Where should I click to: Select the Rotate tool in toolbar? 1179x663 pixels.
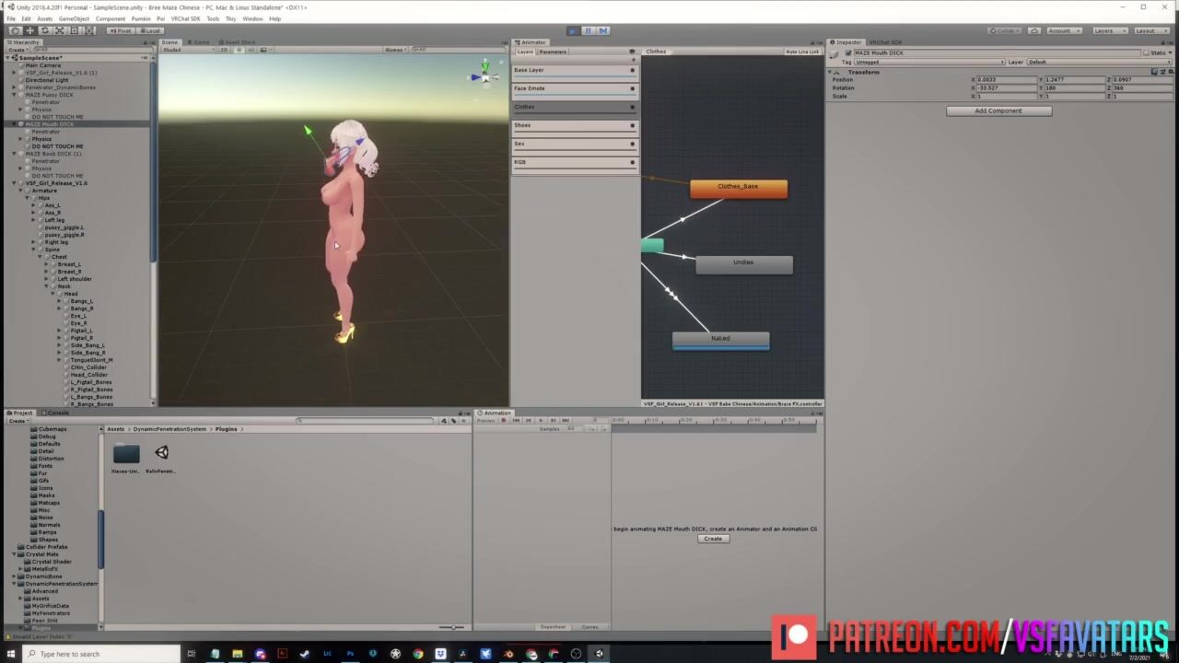(x=44, y=30)
